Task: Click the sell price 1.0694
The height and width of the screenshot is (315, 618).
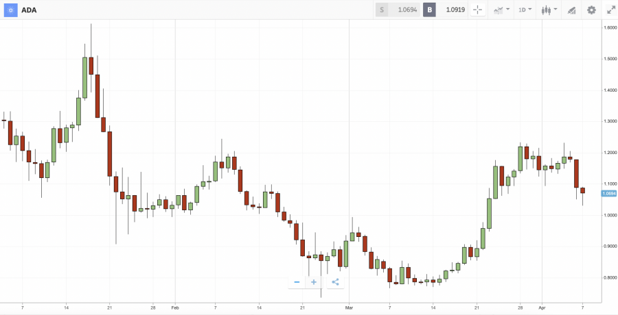Action: 407,10
